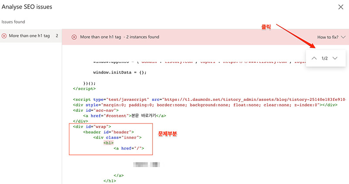
Task: Click the <div class="inner"> code line
Action: [x=117, y=137]
